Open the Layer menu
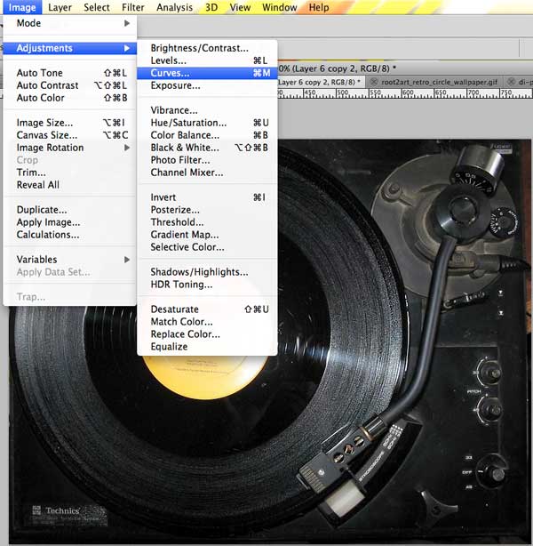Viewport: 533px width, 546px height. coord(60,7)
